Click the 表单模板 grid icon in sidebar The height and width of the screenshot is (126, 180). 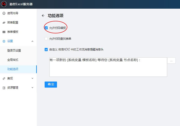[4, 32]
